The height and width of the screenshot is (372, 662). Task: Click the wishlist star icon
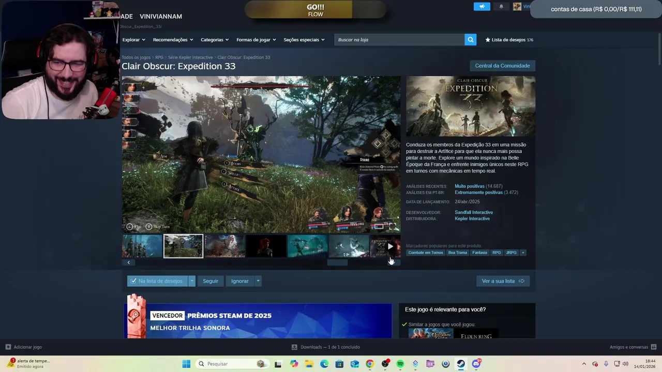(x=488, y=40)
